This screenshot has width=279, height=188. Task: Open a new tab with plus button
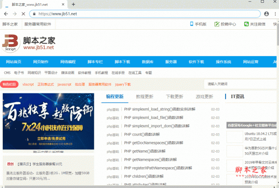pos(73,5)
